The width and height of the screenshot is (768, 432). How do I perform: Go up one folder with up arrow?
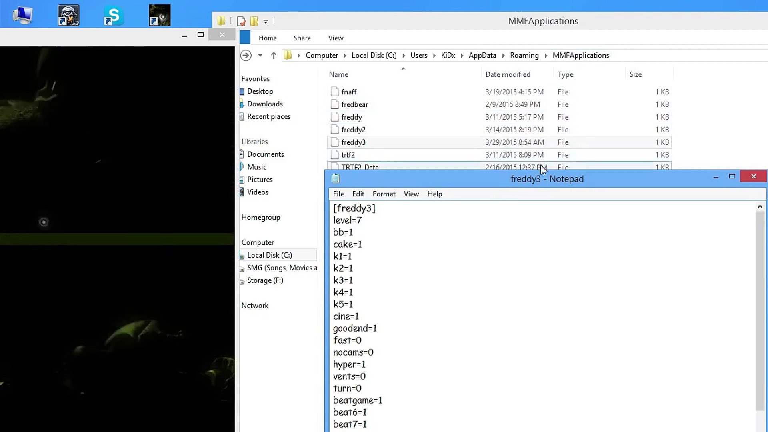[x=274, y=56]
